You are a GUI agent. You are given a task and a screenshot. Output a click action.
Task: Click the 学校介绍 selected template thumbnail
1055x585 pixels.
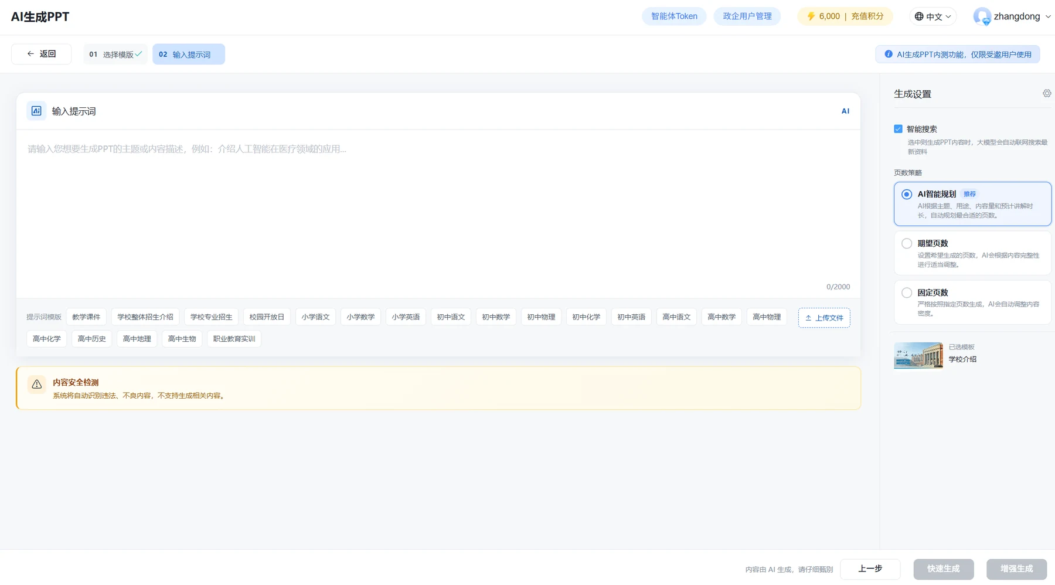[x=918, y=355]
